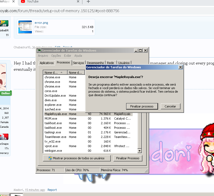Open the Arquivo menu in Task Manager
Image resolution: width=214 pixels, height=196 pixels.
coord(43,56)
